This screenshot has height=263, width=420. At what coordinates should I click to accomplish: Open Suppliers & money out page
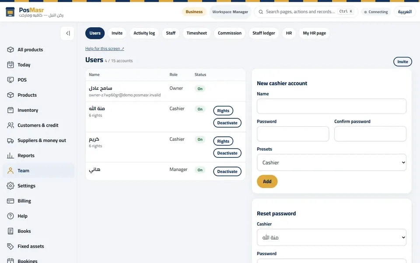point(38,140)
